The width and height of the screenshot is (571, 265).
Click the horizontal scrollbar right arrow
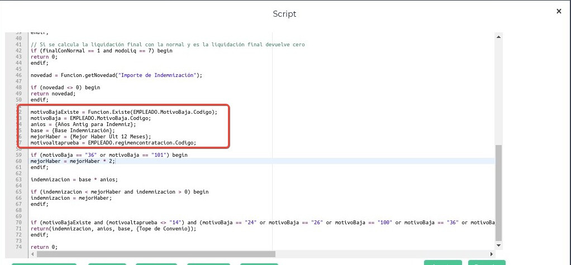(x=491, y=254)
